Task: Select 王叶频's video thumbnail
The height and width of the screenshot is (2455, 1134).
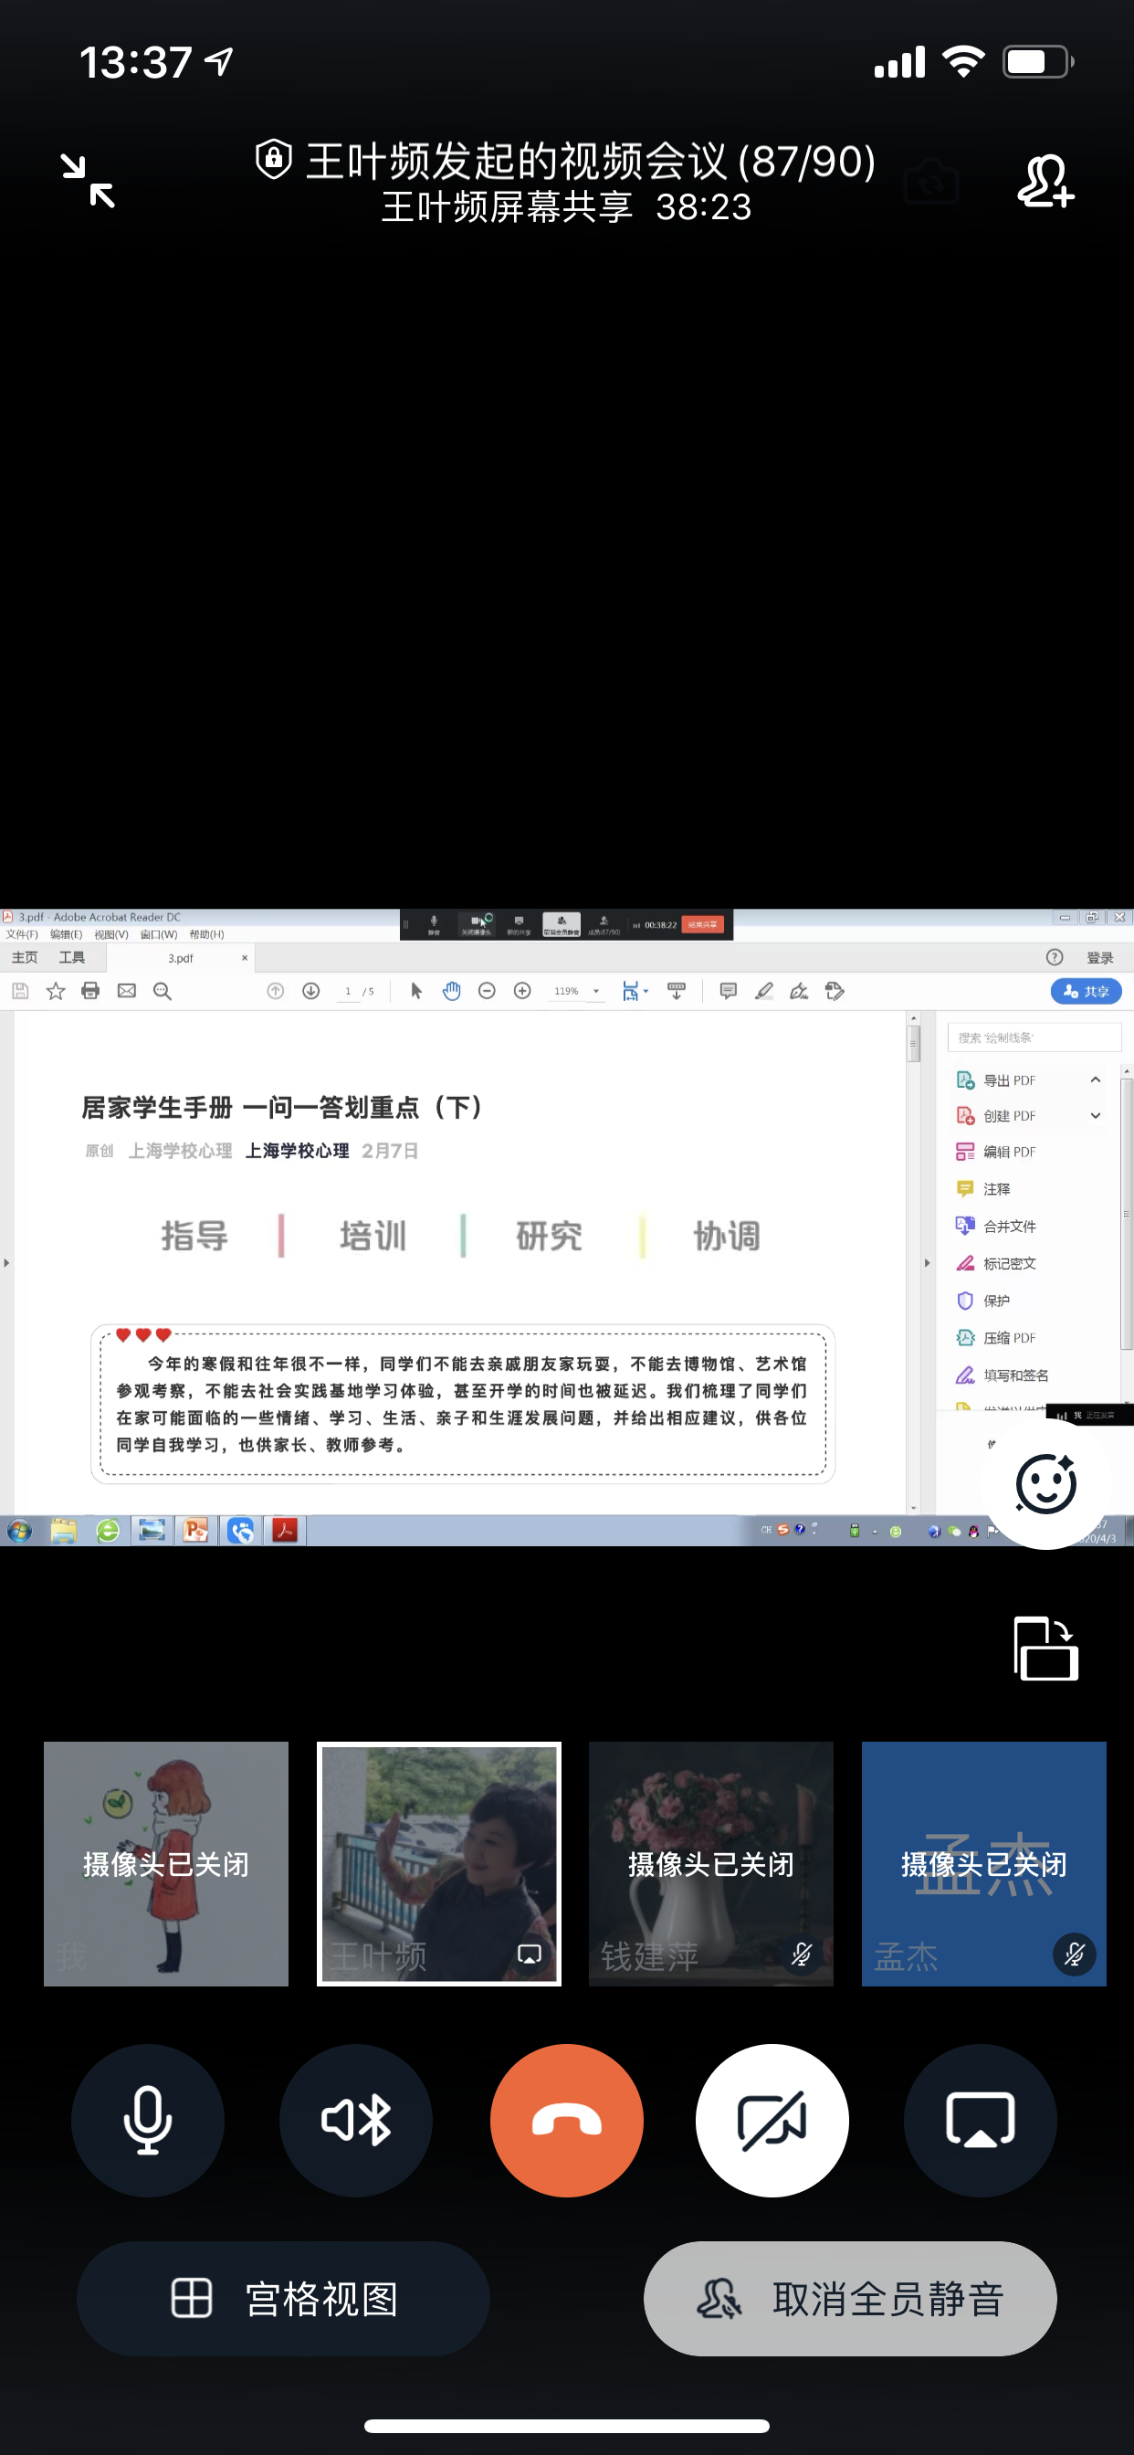Action: (438, 1863)
